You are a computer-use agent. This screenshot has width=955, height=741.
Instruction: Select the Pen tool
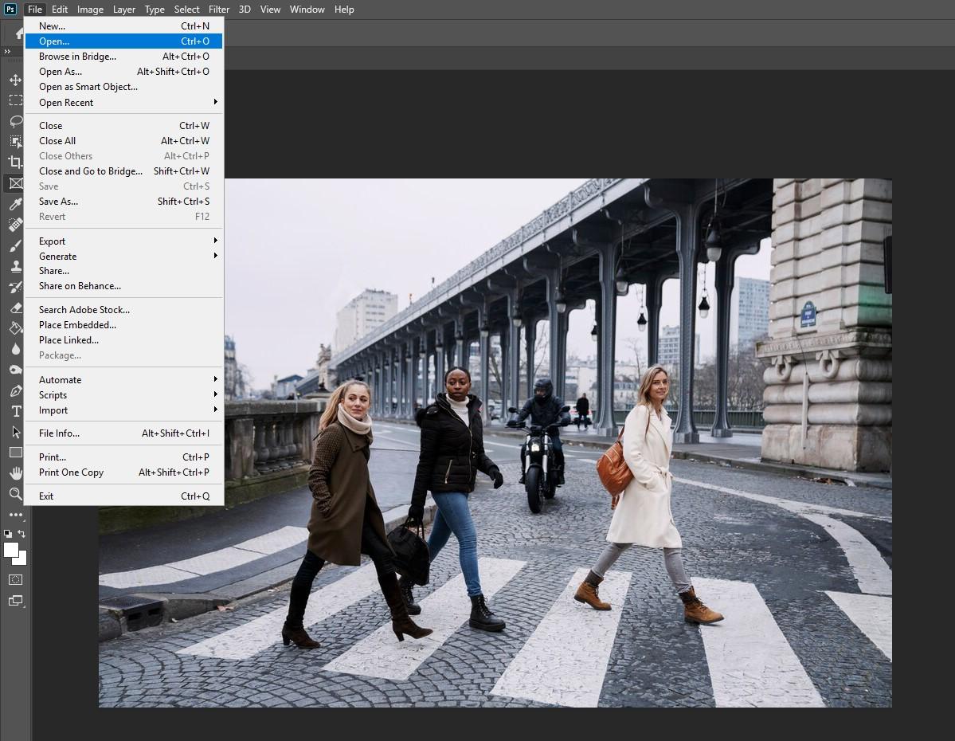[15, 391]
